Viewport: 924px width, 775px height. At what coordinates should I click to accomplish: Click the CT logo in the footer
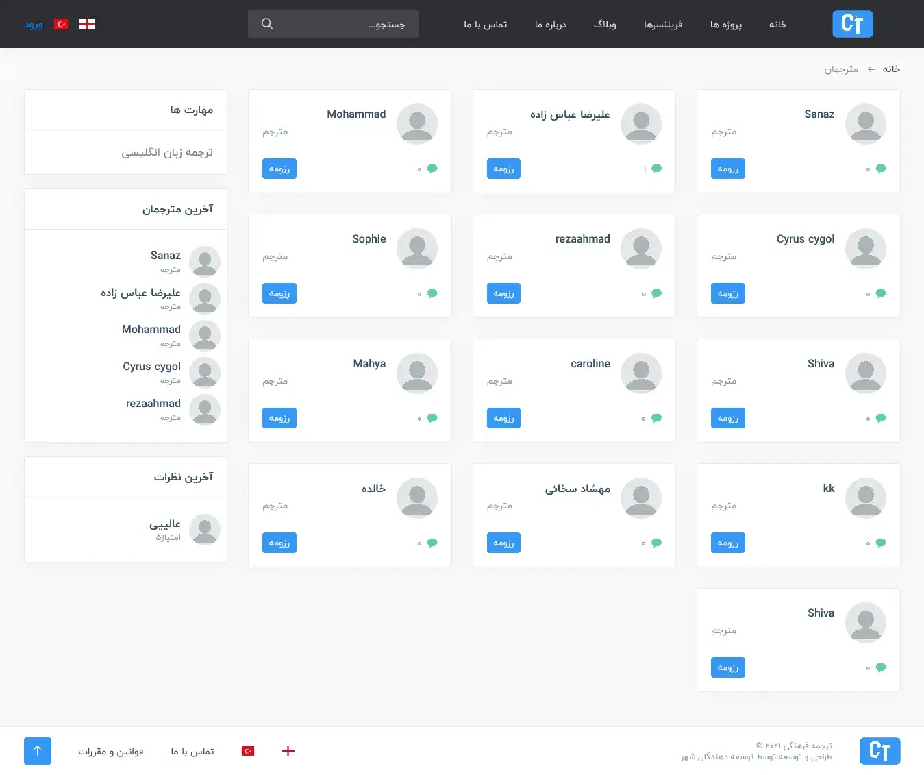[x=879, y=751]
